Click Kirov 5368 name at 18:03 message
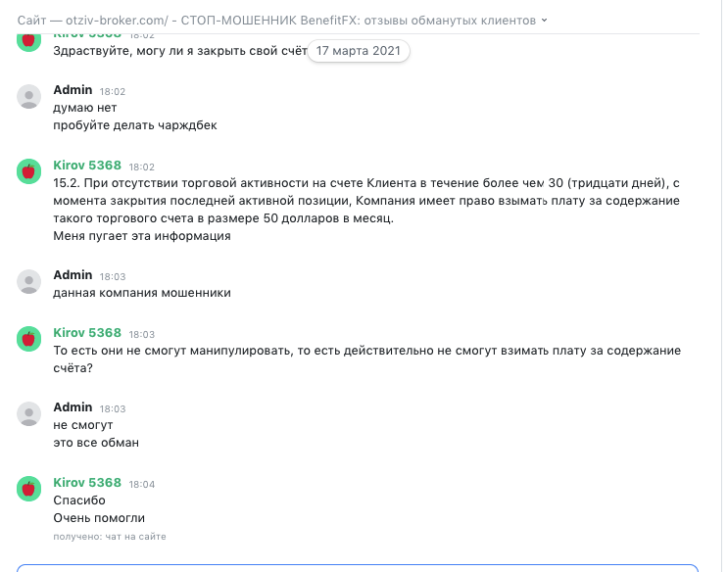The height and width of the screenshot is (572, 728). (87, 333)
